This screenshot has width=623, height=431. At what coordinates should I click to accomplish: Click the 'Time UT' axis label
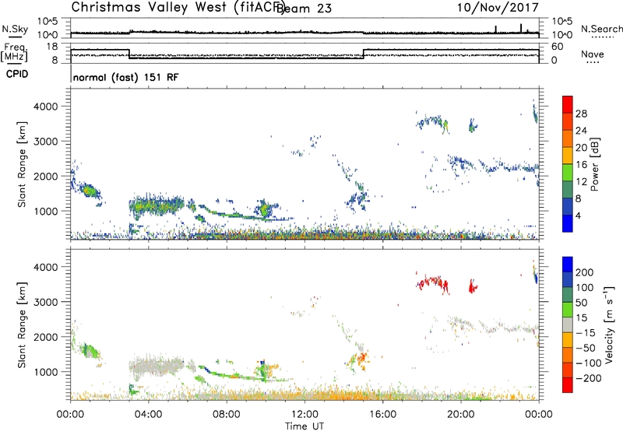(x=304, y=426)
